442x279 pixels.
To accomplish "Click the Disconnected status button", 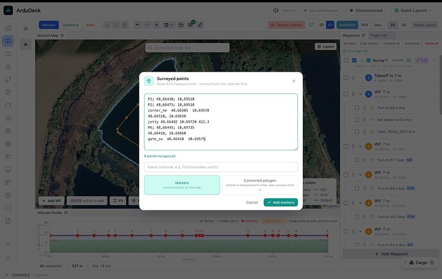I will pyautogui.click(x=366, y=10).
